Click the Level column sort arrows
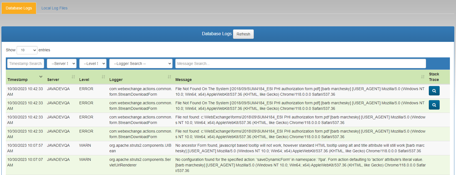Viewport: 456px width, 175px height. [103, 77]
